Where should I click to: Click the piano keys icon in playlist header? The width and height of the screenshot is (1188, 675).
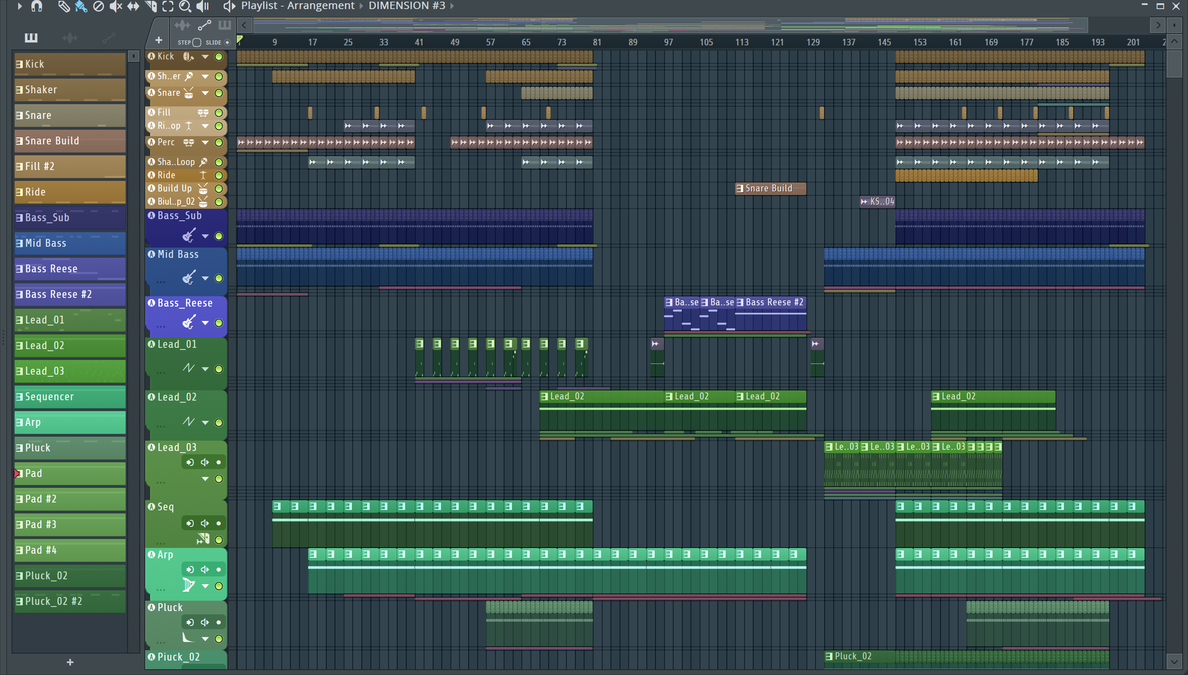click(x=225, y=25)
